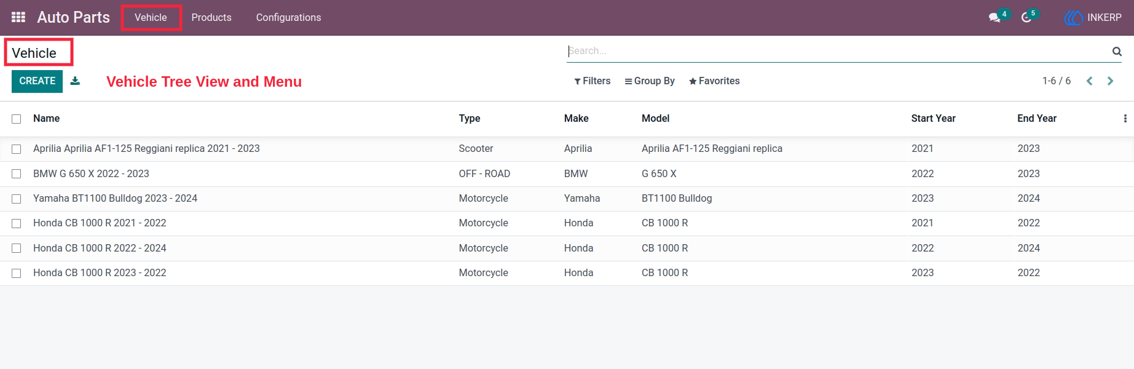The width and height of the screenshot is (1134, 369).
Task: Click the INKERP user logo
Action: (1073, 18)
